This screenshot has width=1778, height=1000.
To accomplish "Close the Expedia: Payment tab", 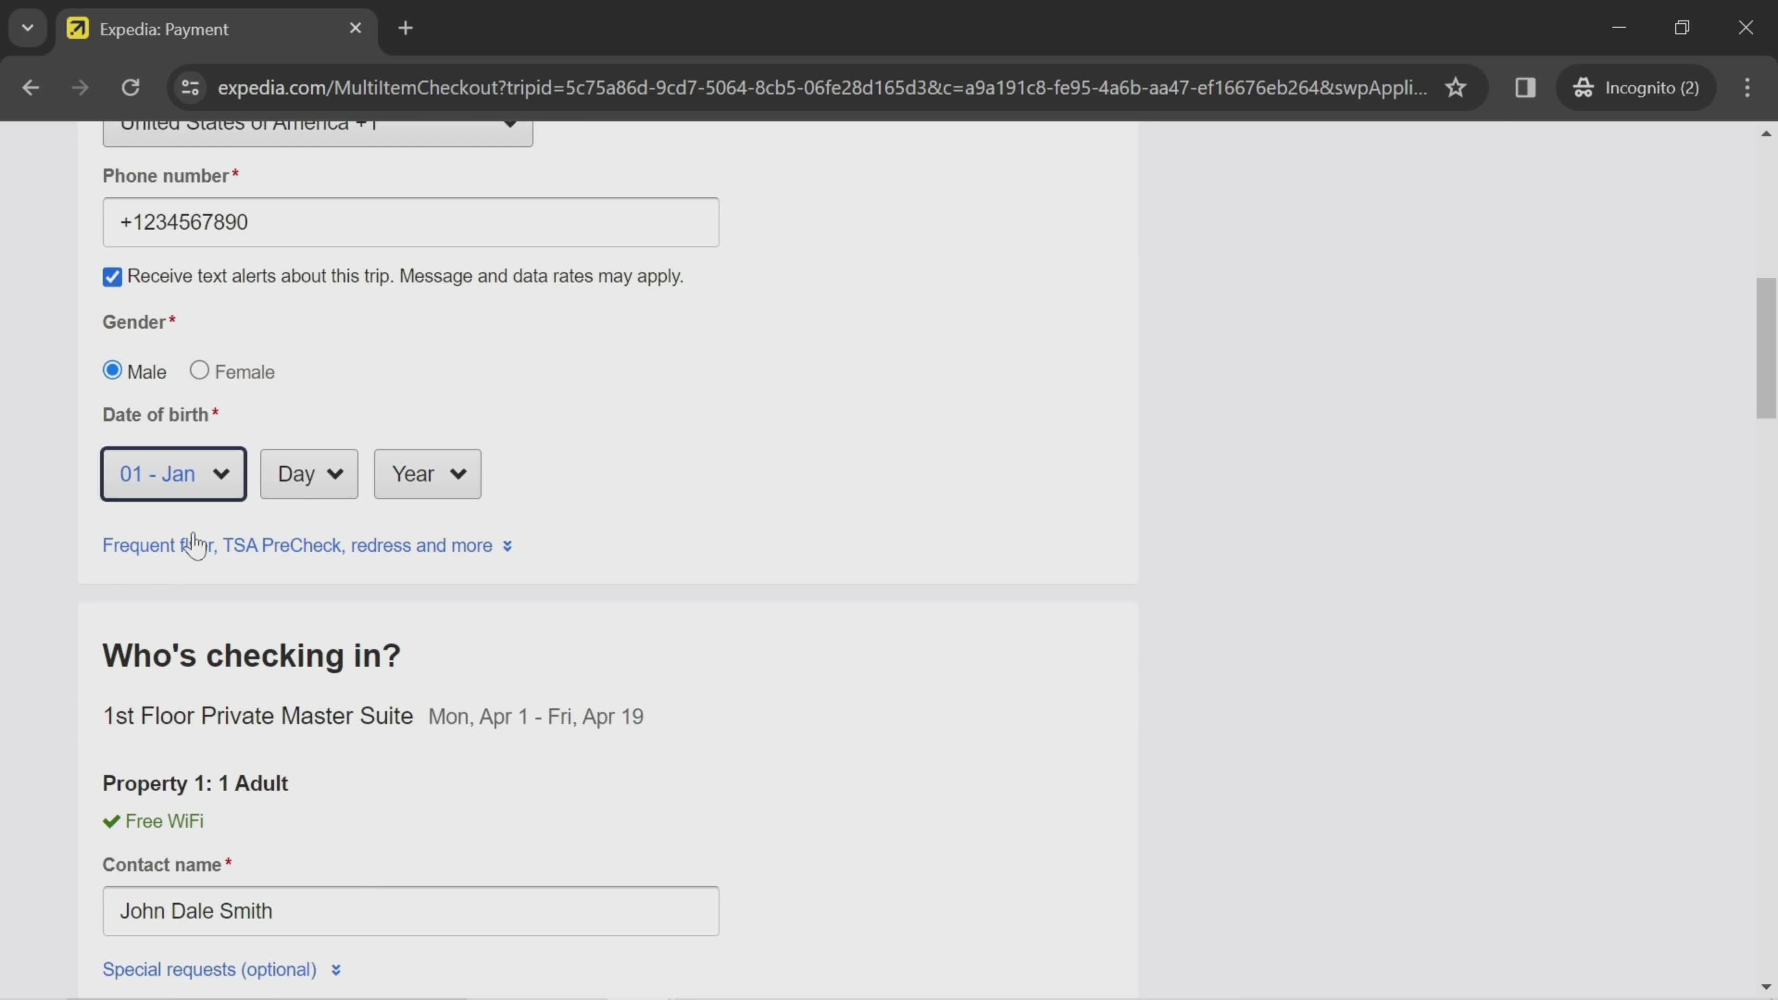I will tap(356, 28).
